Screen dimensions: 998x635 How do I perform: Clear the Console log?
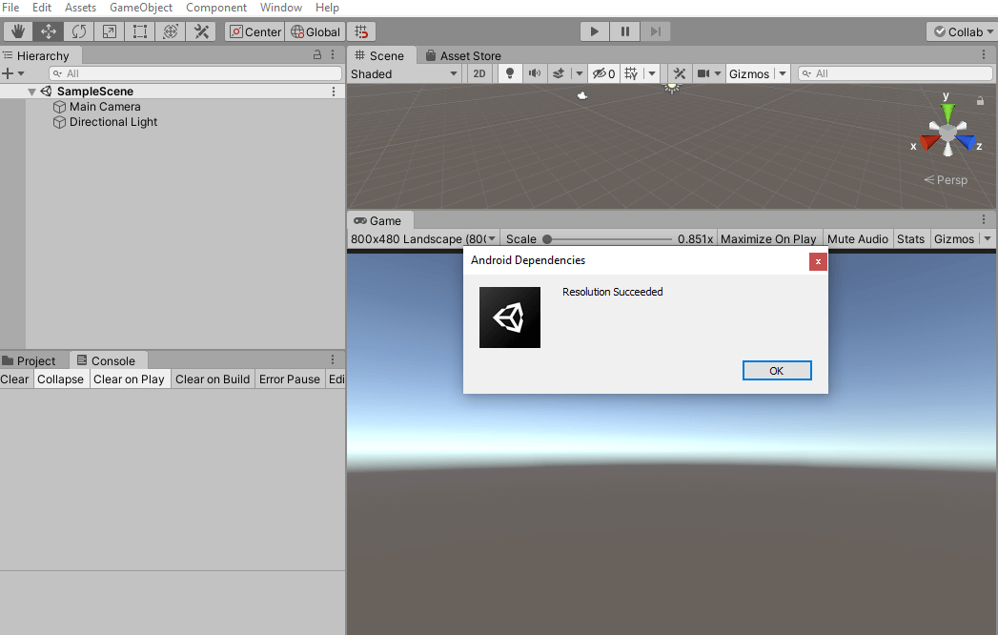coord(14,379)
